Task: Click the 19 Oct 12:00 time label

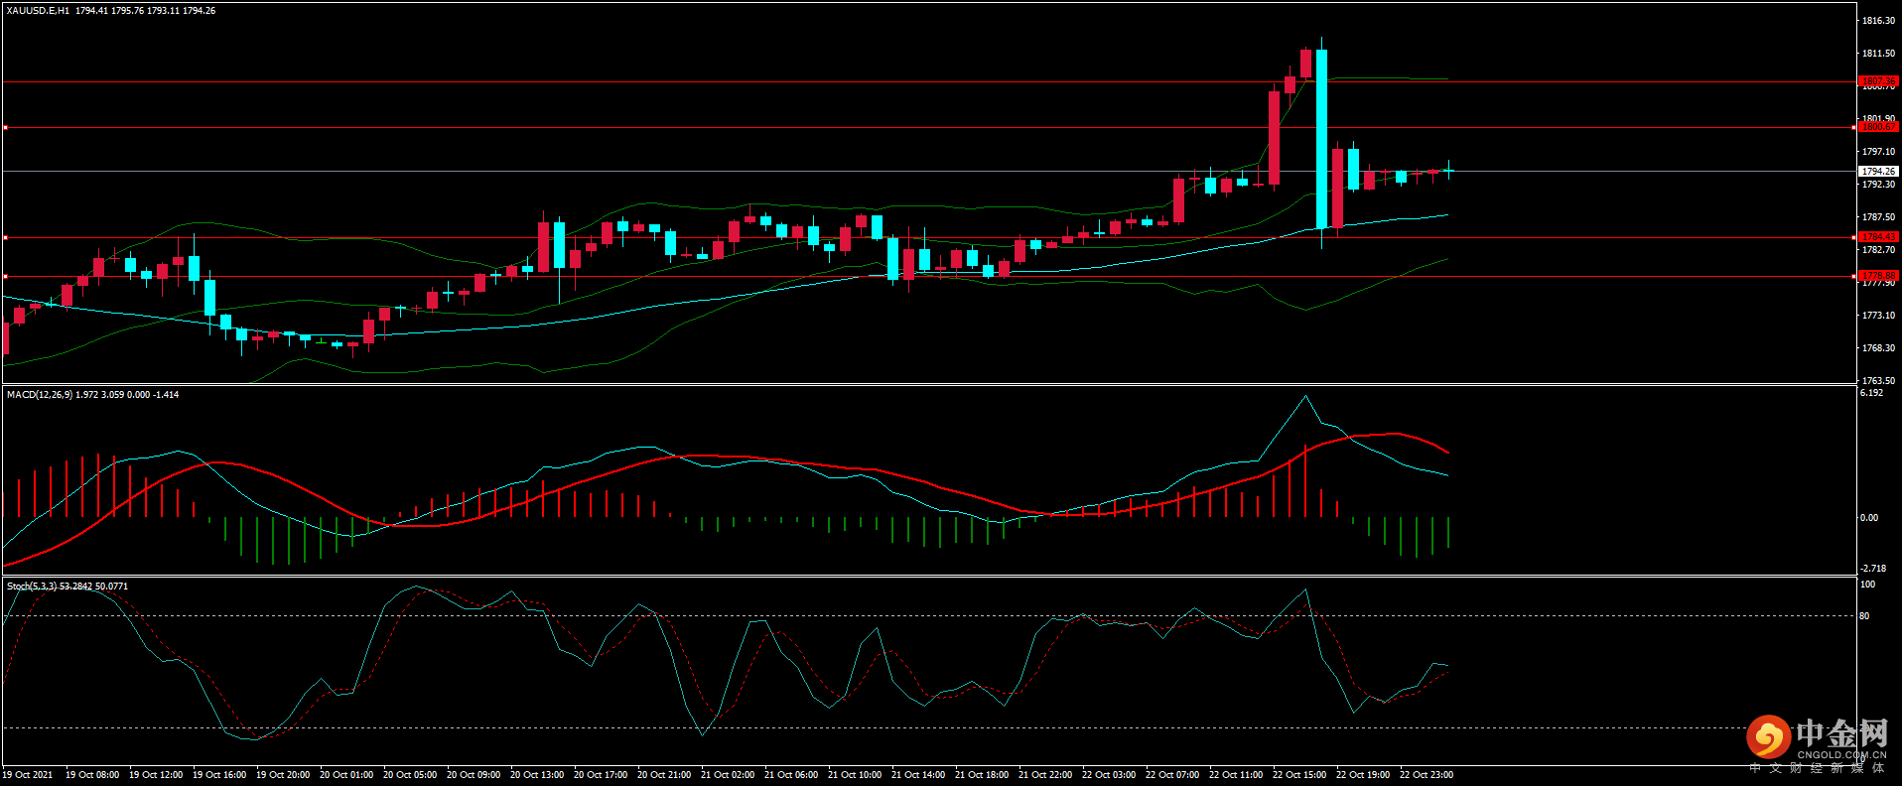Action: tap(156, 774)
